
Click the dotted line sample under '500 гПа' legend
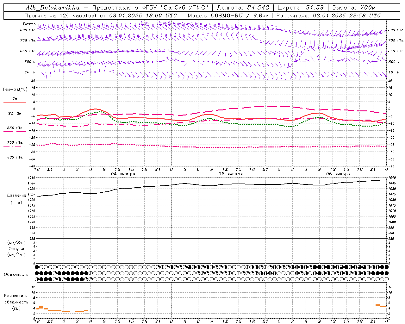click(14, 161)
